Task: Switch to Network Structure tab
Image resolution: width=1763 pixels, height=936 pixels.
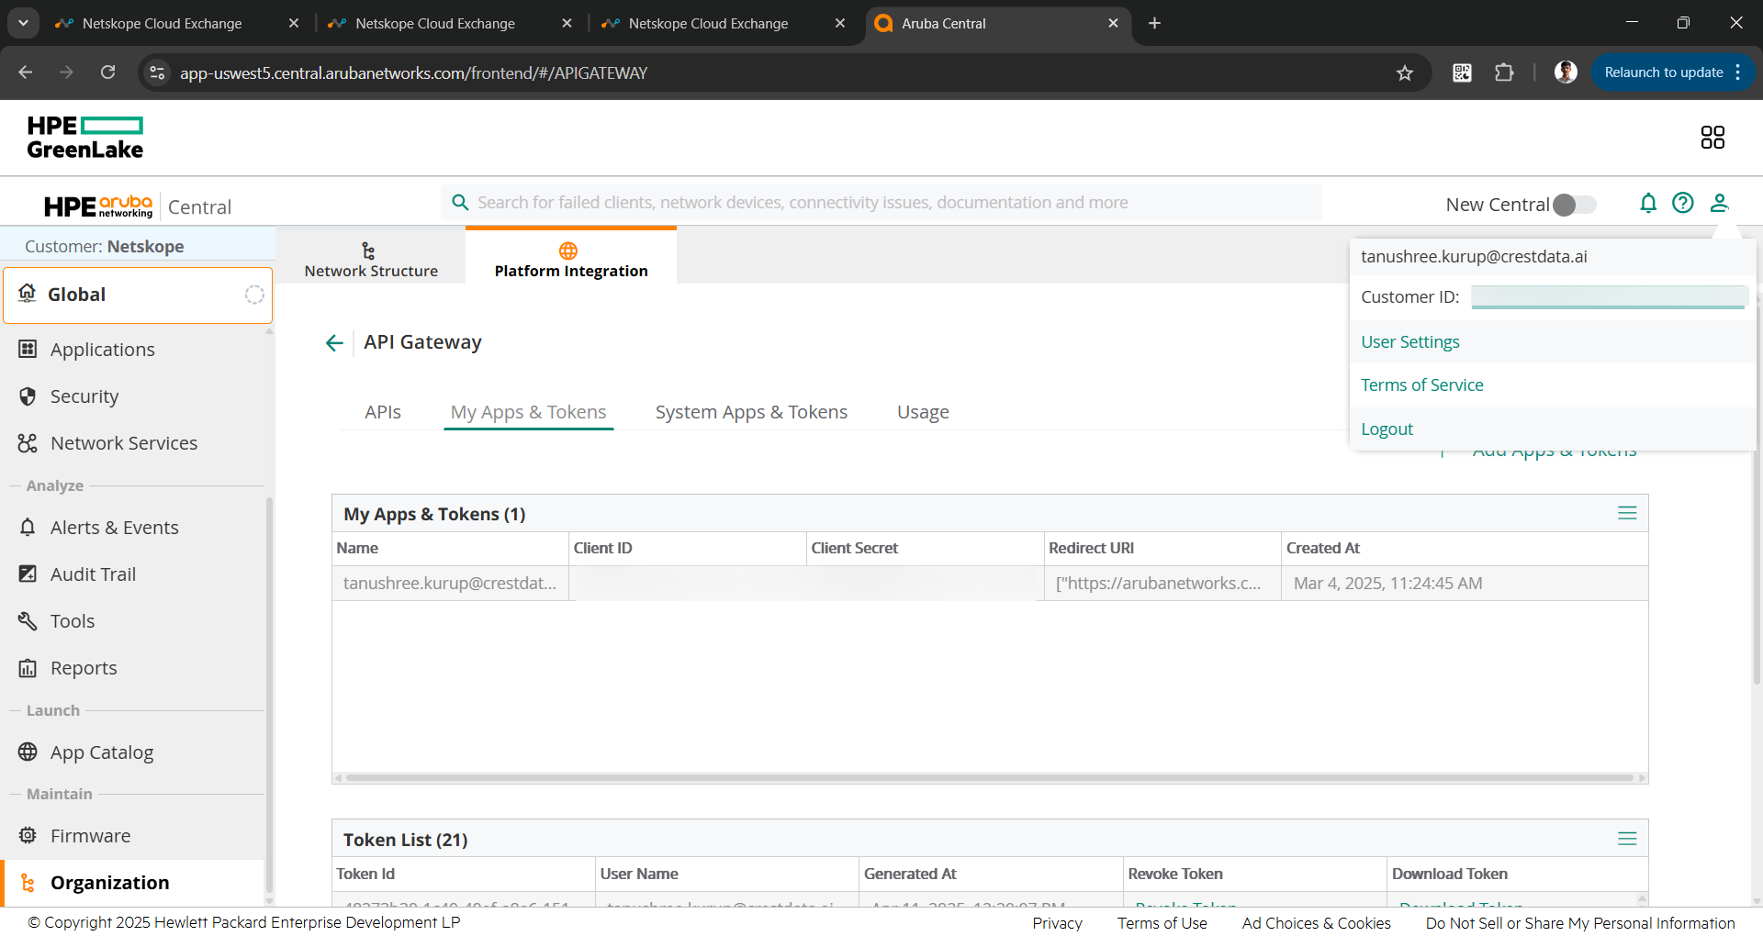Action: 371,260
